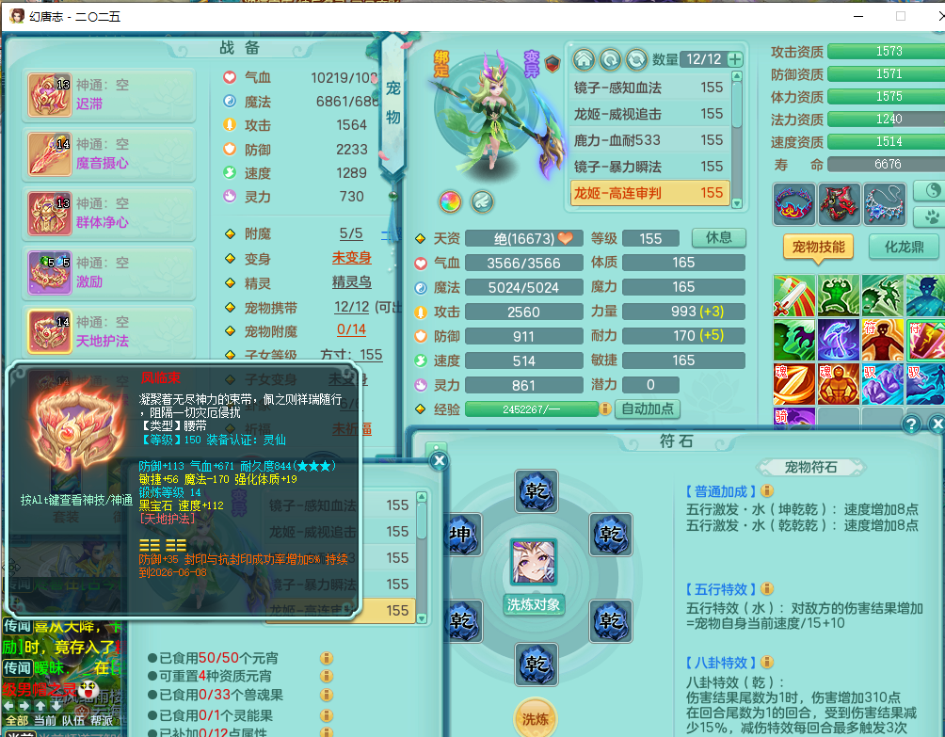Click the 自动加点 button
This screenshot has width=945, height=737.
(648, 409)
